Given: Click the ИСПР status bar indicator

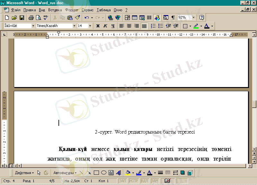Looking at the screenshot, I should (134, 181).
